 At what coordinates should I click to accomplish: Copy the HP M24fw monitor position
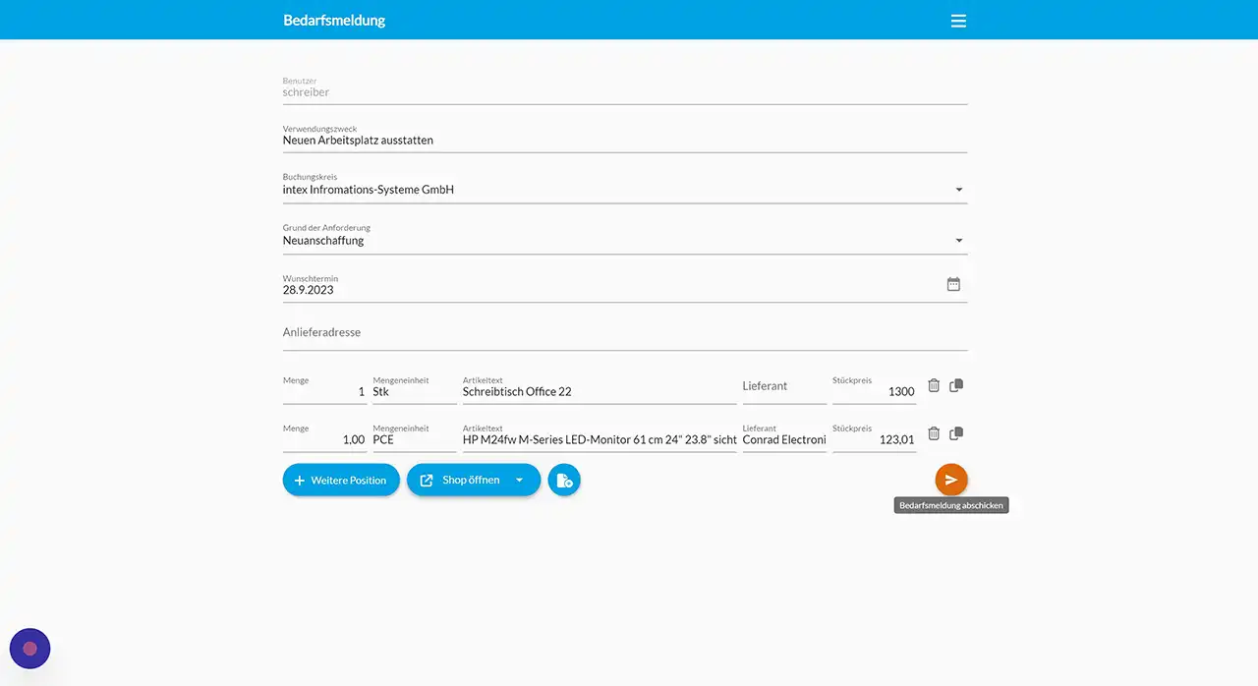(x=956, y=433)
